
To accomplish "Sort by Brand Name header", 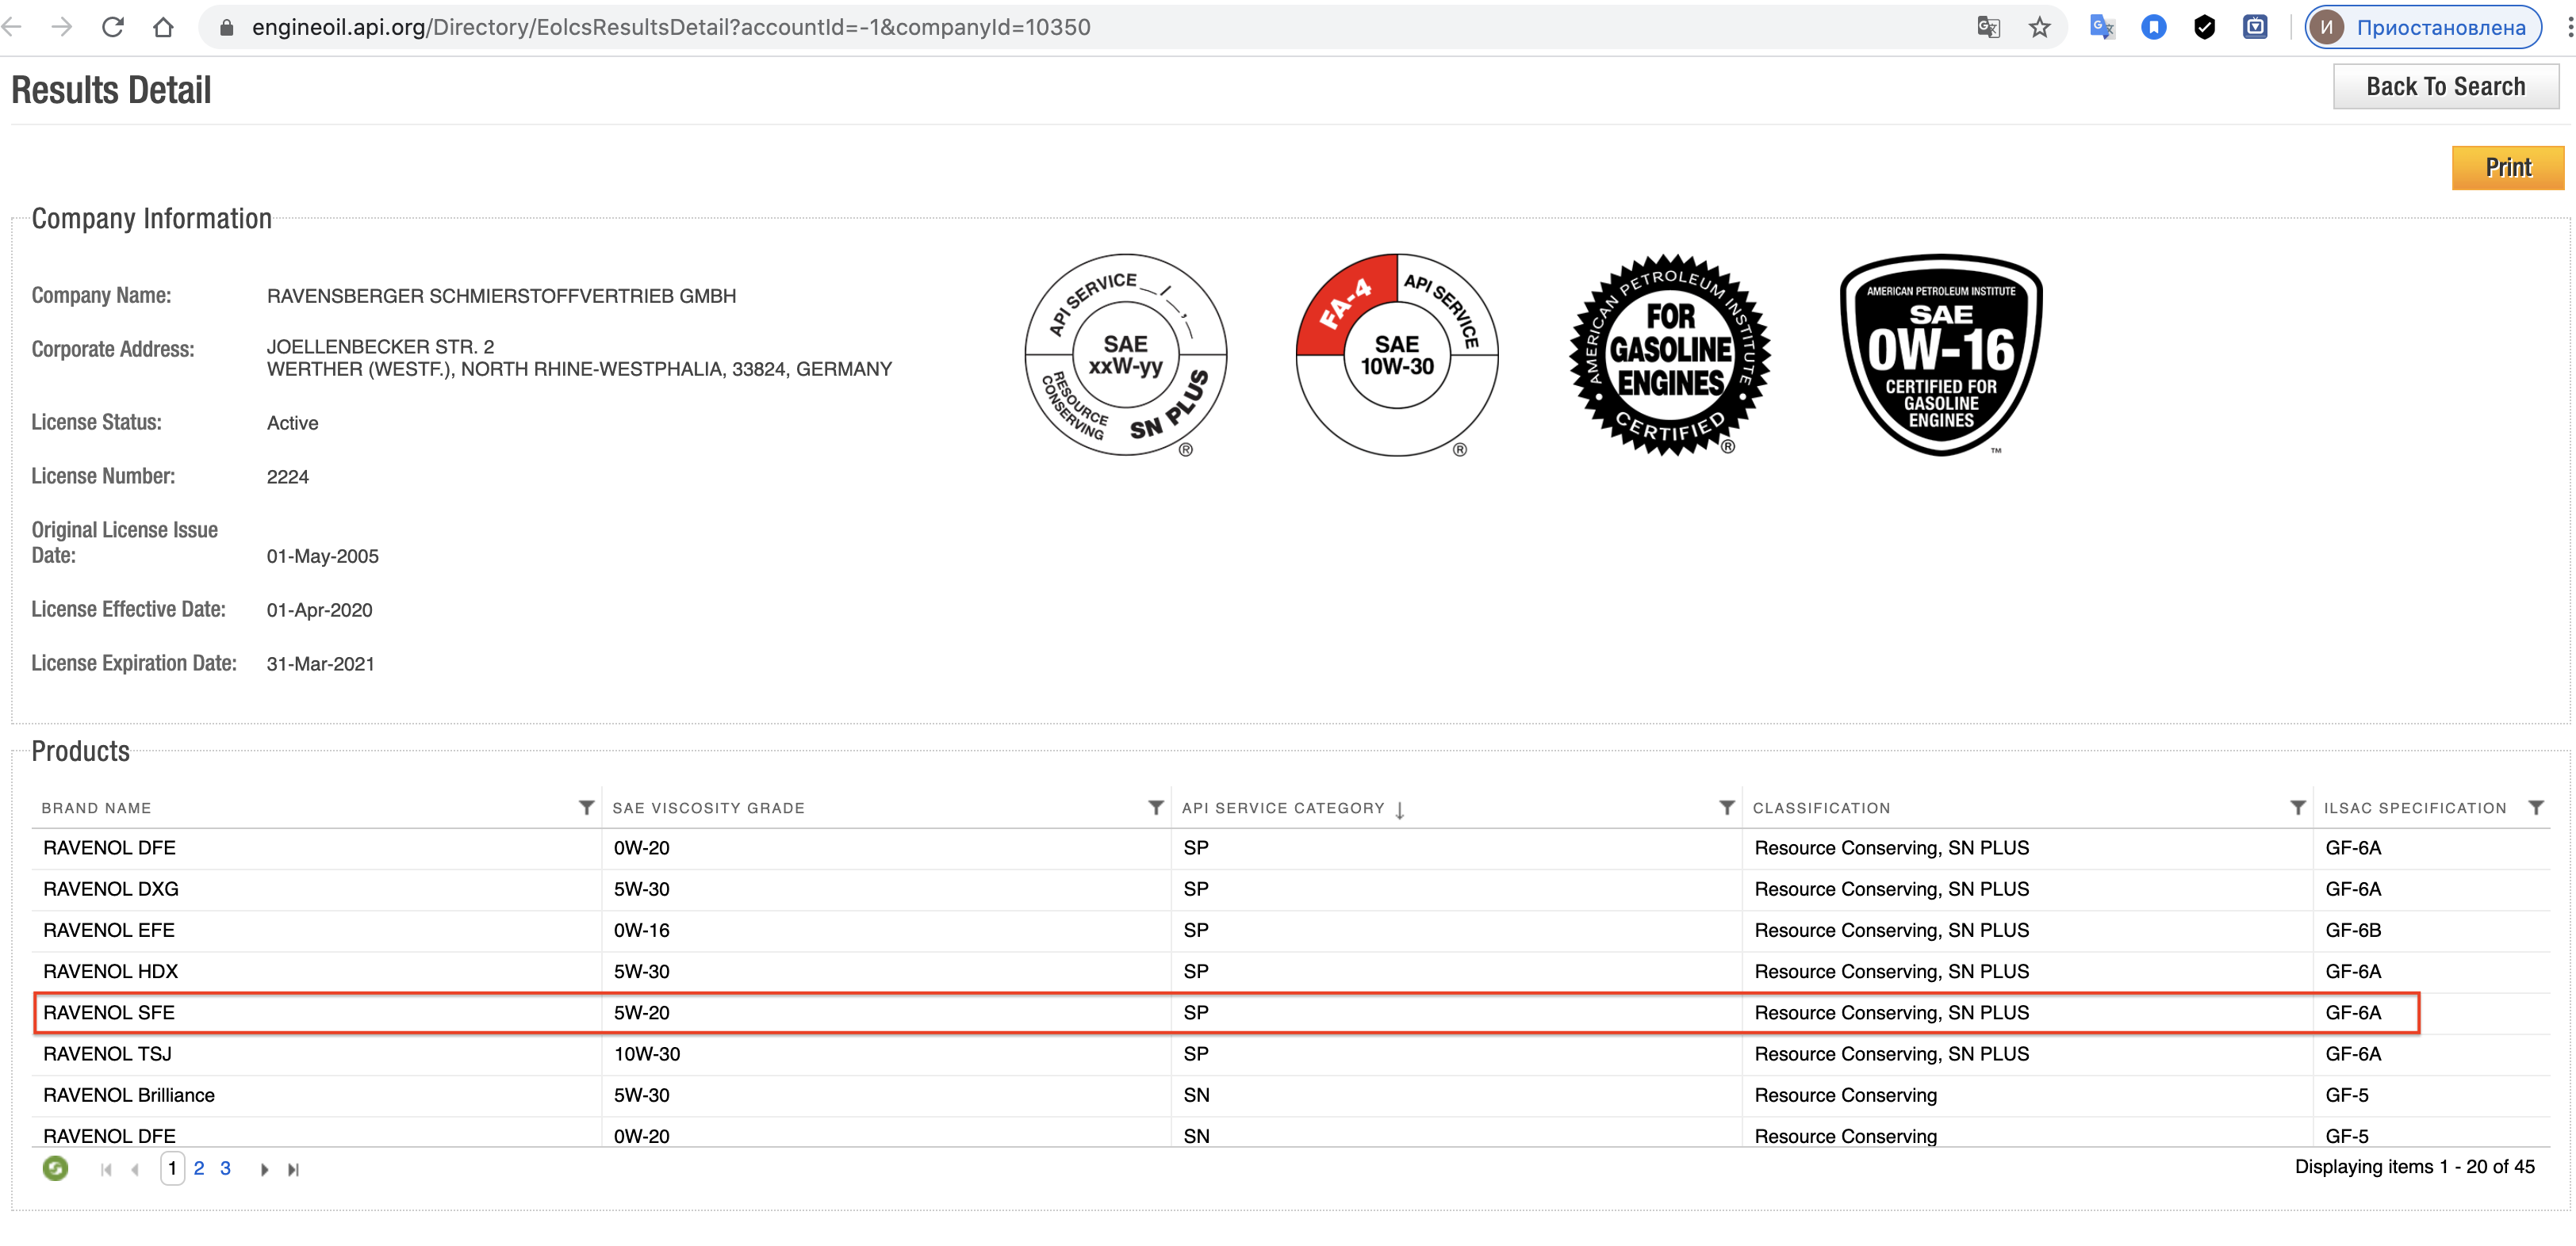I will pyautogui.click(x=96, y=808).
